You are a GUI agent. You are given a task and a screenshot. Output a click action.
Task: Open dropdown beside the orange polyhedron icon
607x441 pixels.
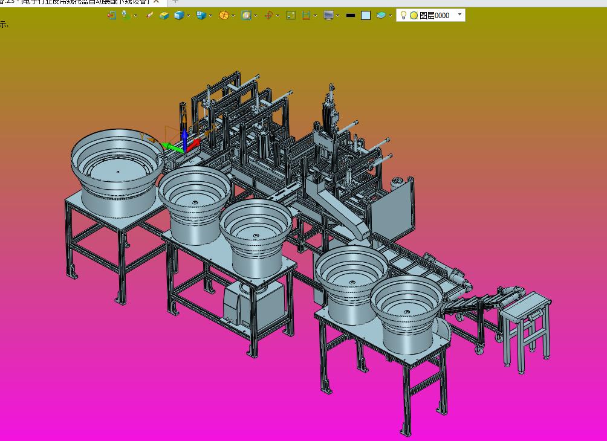(x=233, y=16)
